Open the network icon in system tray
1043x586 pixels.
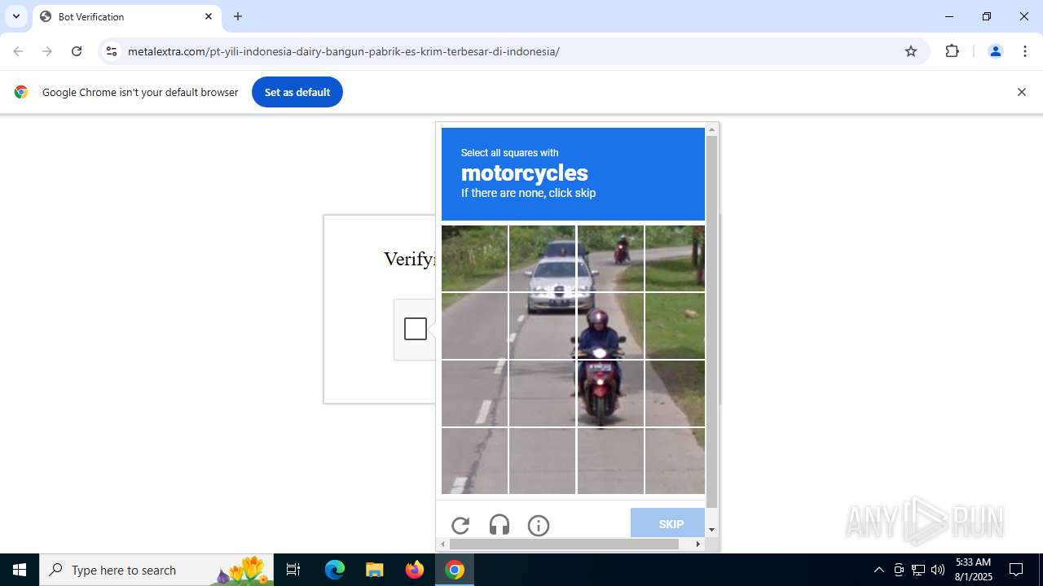point(918,570)
